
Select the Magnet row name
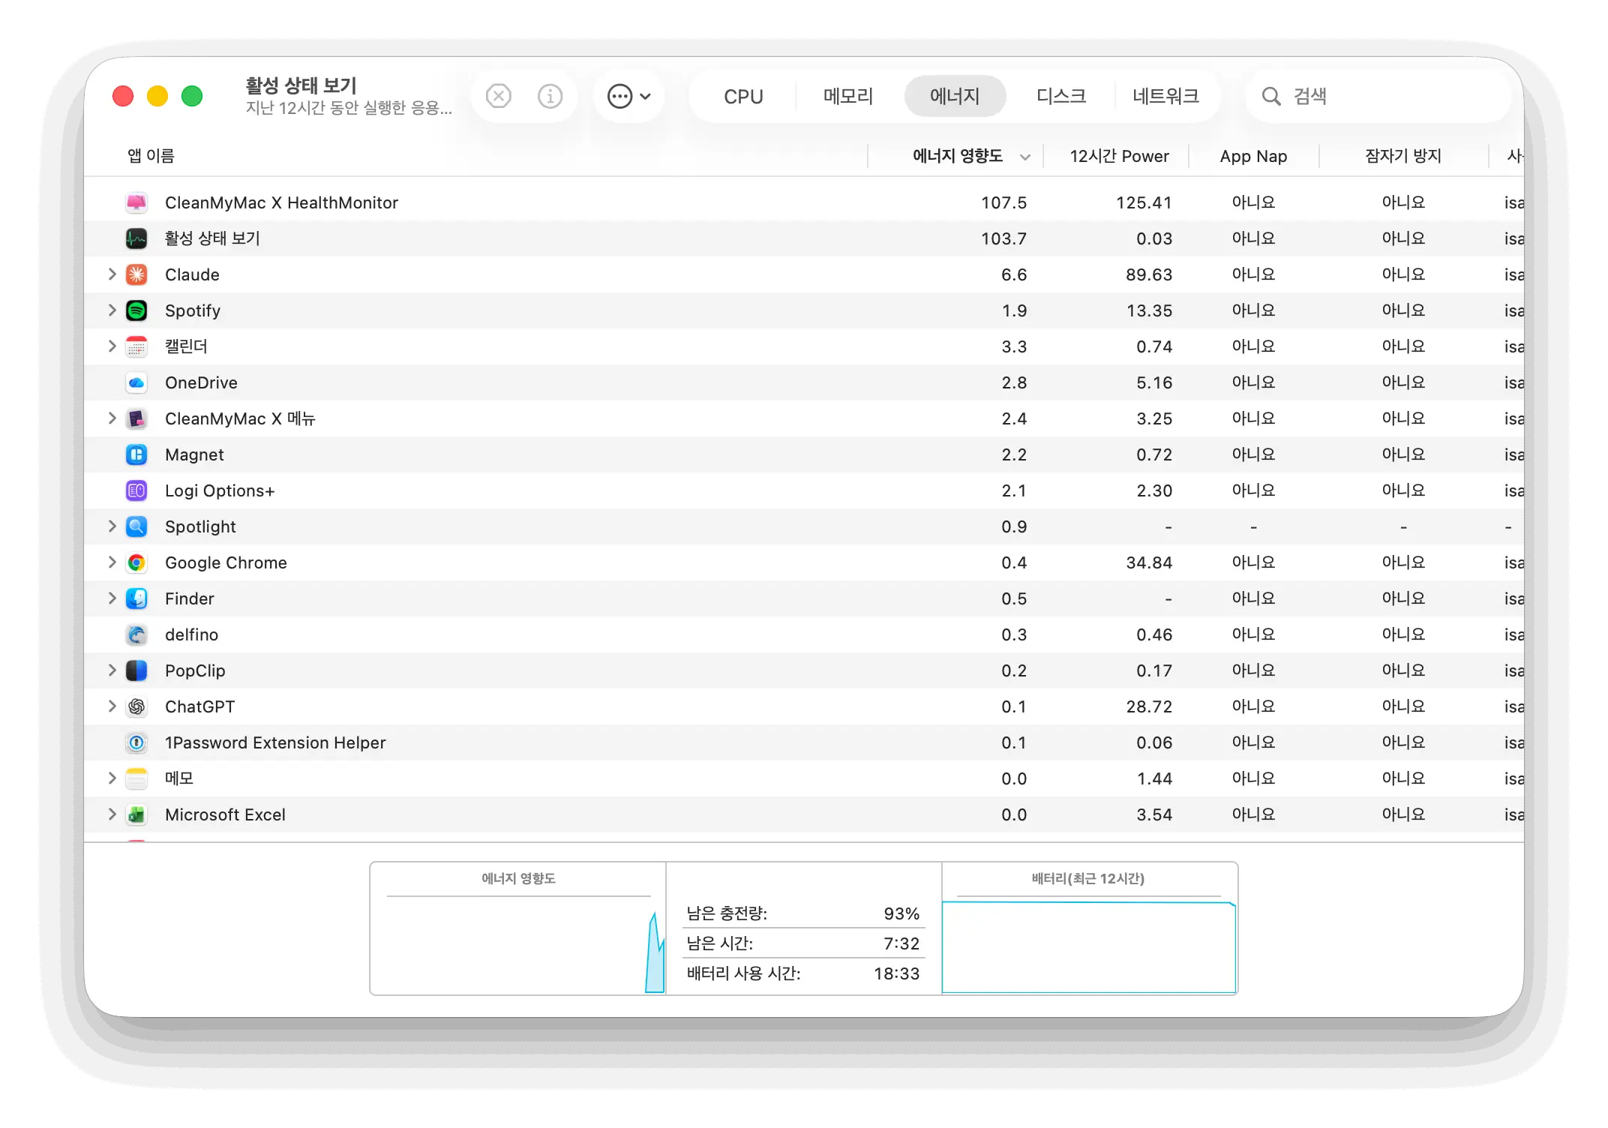coord(194,454)
